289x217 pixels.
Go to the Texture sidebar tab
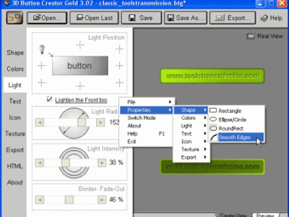click(x=15, y=134)
